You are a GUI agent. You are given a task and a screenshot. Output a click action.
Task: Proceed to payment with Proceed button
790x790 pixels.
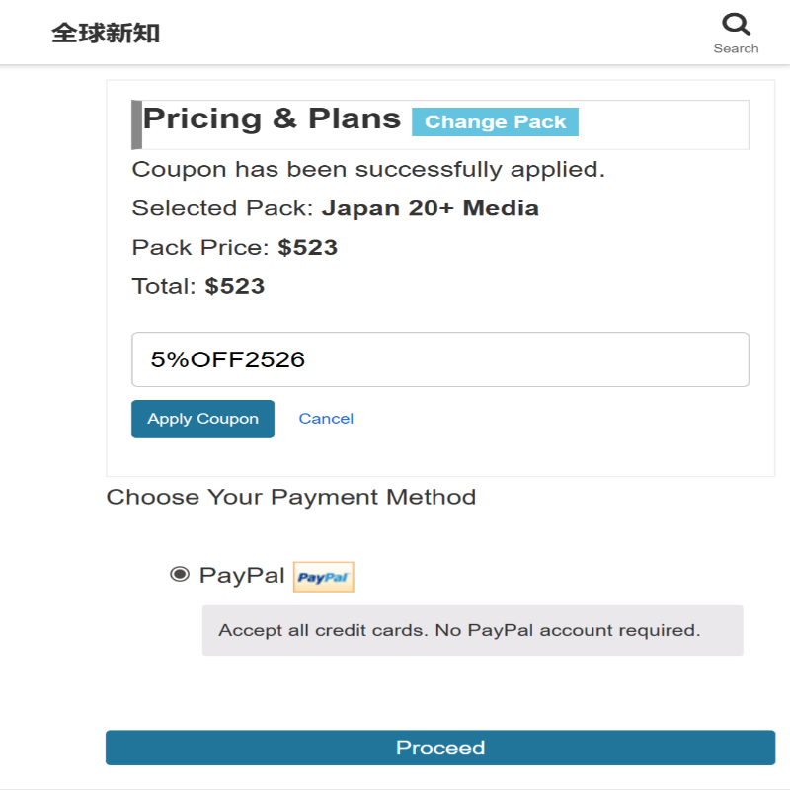point(440,748)
